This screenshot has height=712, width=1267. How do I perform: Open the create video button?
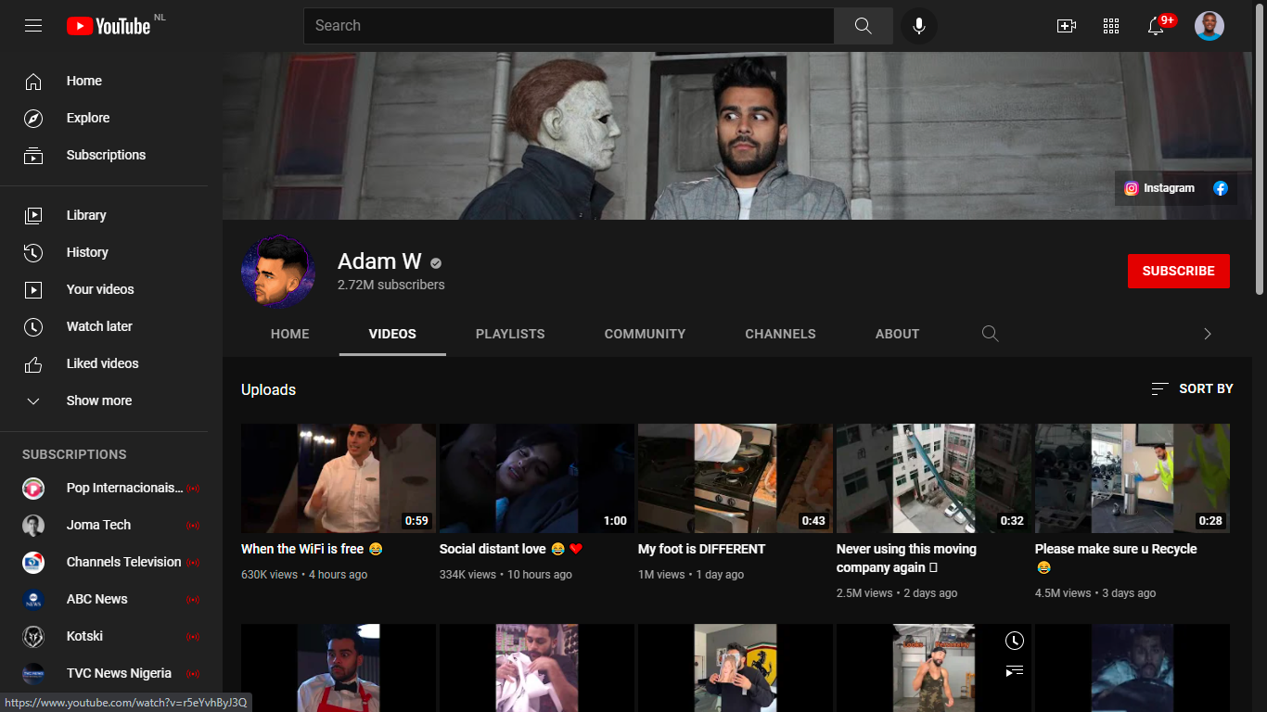click(1067, 26)
